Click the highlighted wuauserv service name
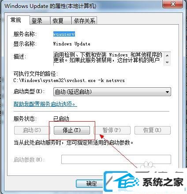 (64, 34)
